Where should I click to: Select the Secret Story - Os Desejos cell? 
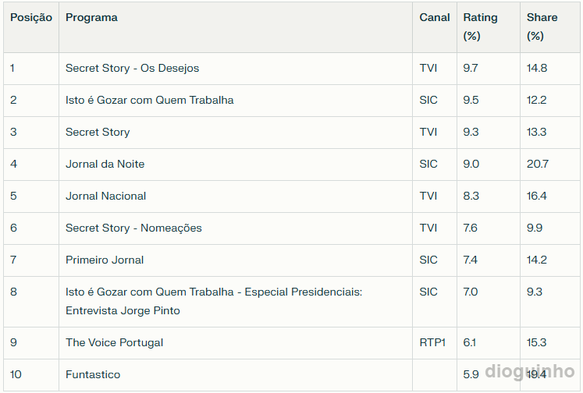132,68
